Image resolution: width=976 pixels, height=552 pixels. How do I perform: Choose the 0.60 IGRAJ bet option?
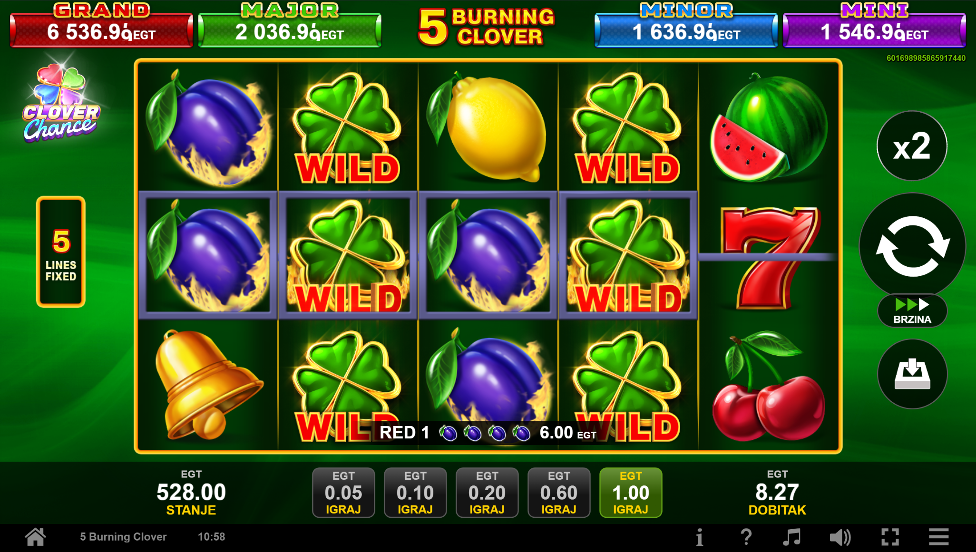tap(559, 493)
